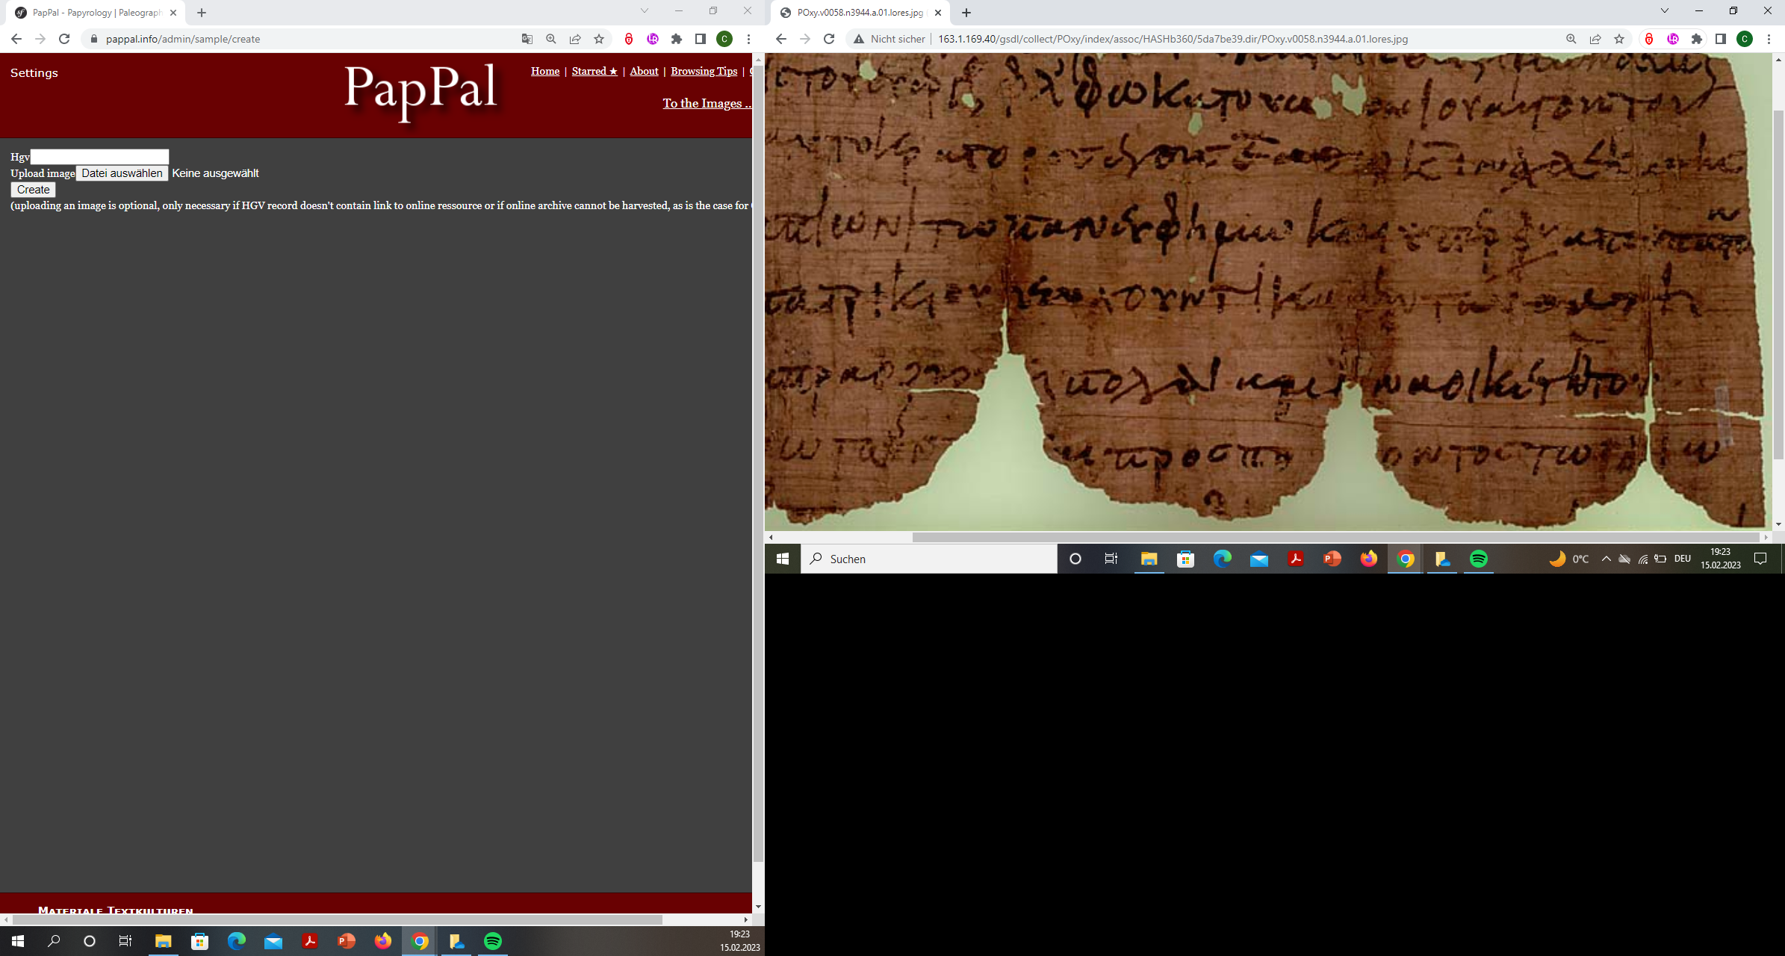Open PowerPoint in the captured taskbar
The image size is (1785, 956).
click(x=1332, y=559)
